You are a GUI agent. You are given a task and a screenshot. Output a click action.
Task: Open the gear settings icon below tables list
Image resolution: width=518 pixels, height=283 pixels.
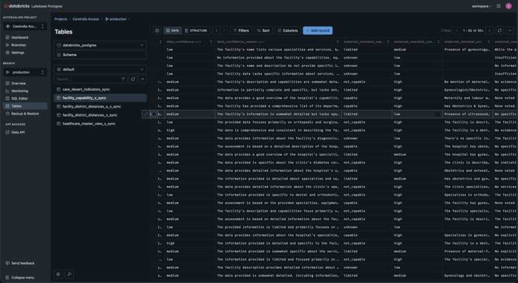(x=58, y=274)
